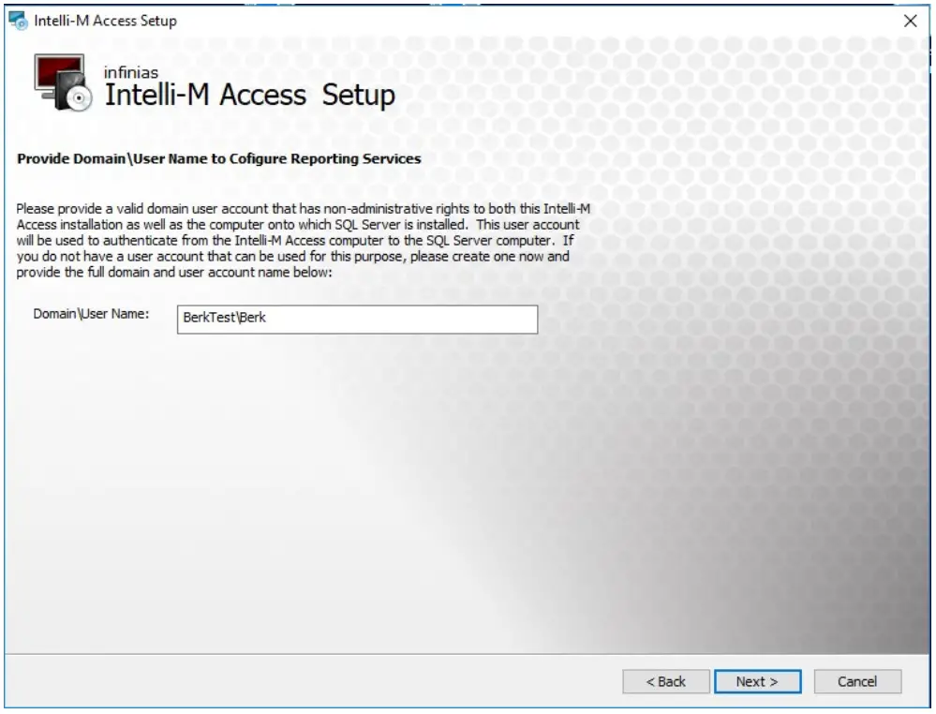
Task: Go back with the < Back button
Action: [665, 681]
